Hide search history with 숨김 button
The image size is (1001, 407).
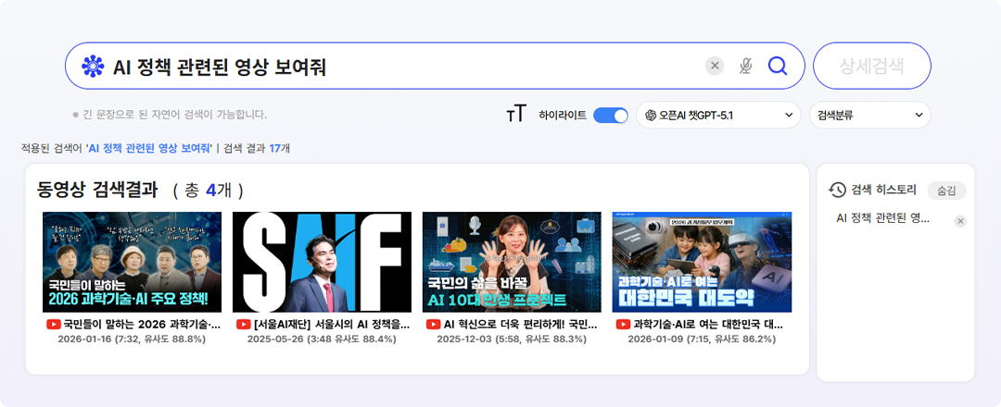(x=946, y=190)
